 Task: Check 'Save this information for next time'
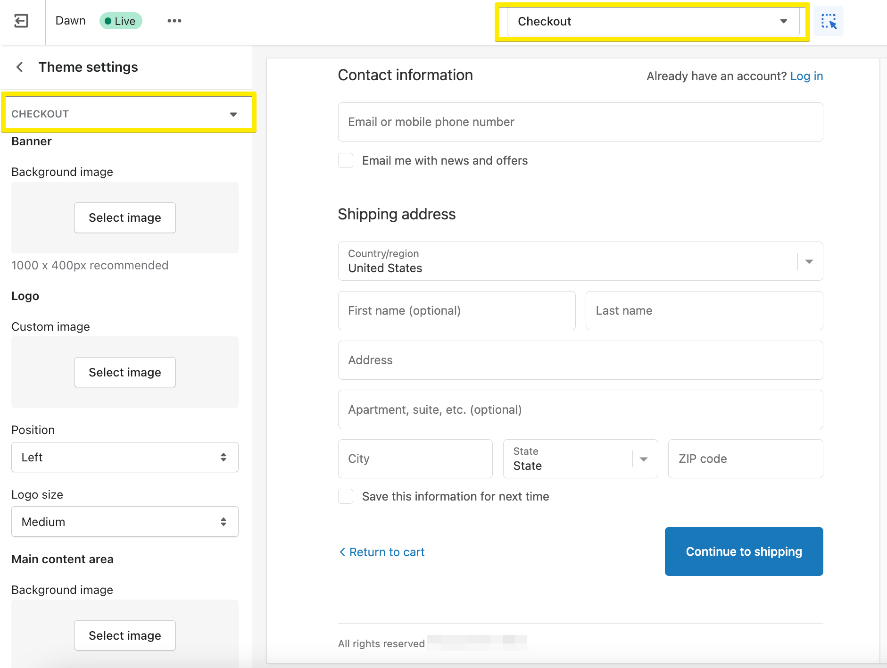(346, 496)
